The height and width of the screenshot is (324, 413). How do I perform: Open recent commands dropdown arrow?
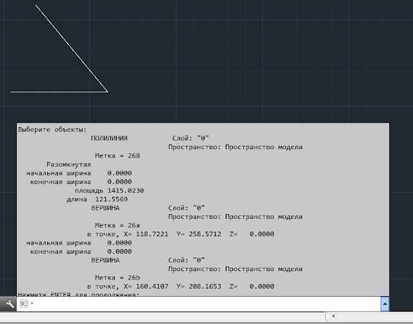(x=32, y=303)
